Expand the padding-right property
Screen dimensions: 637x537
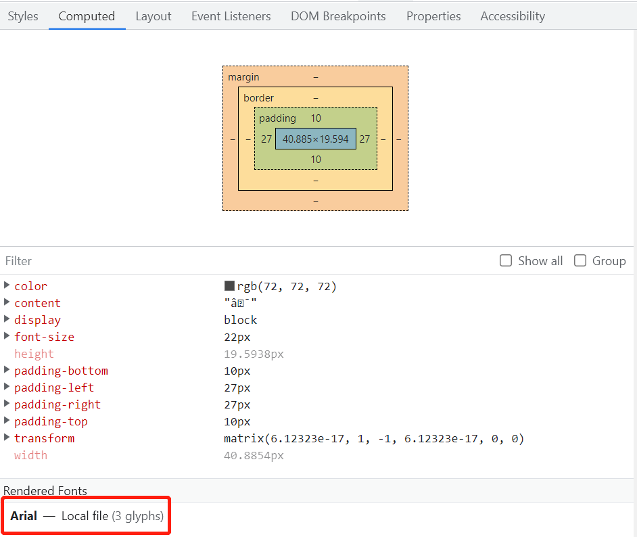(x=7, y=404)
